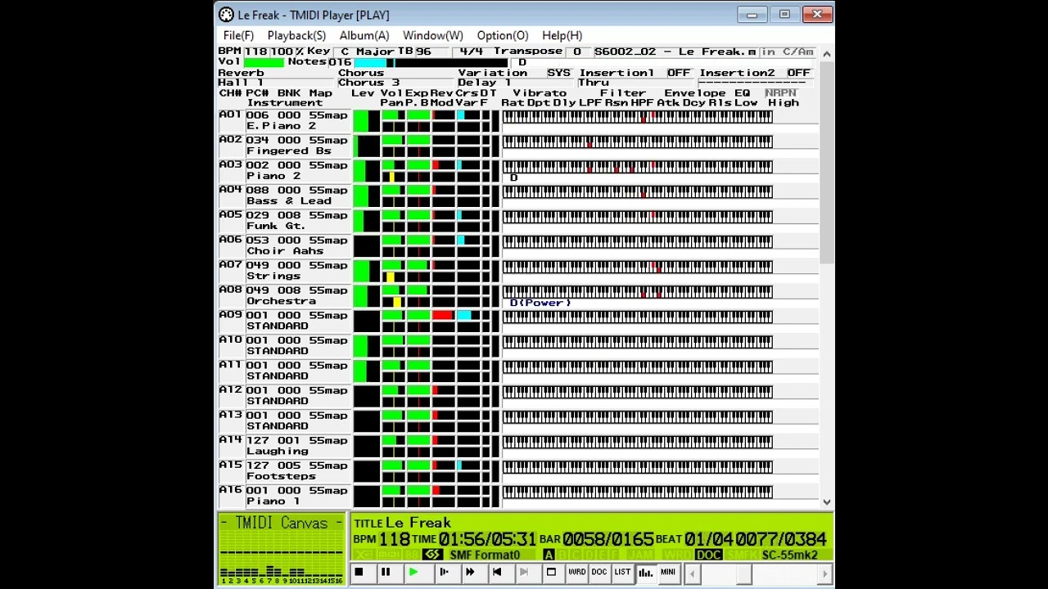Open the WRD viewer button
The width and height of the screenshot is (1048, 589).
(577, 572)
